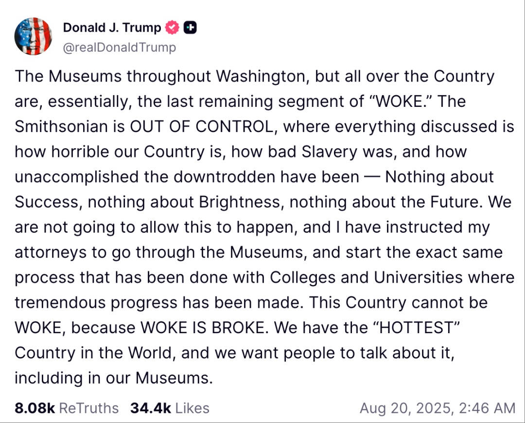Click the dark plus badge icon
The image size is (525, 423).
tap(191, 28)
